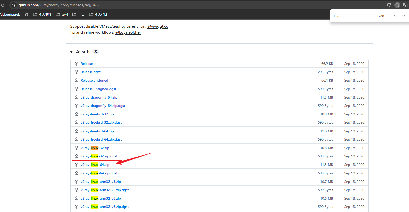This screenshot has height=212, width=409.
Task: Download Release.unsigned.dgst
Action: coord(98,89)
